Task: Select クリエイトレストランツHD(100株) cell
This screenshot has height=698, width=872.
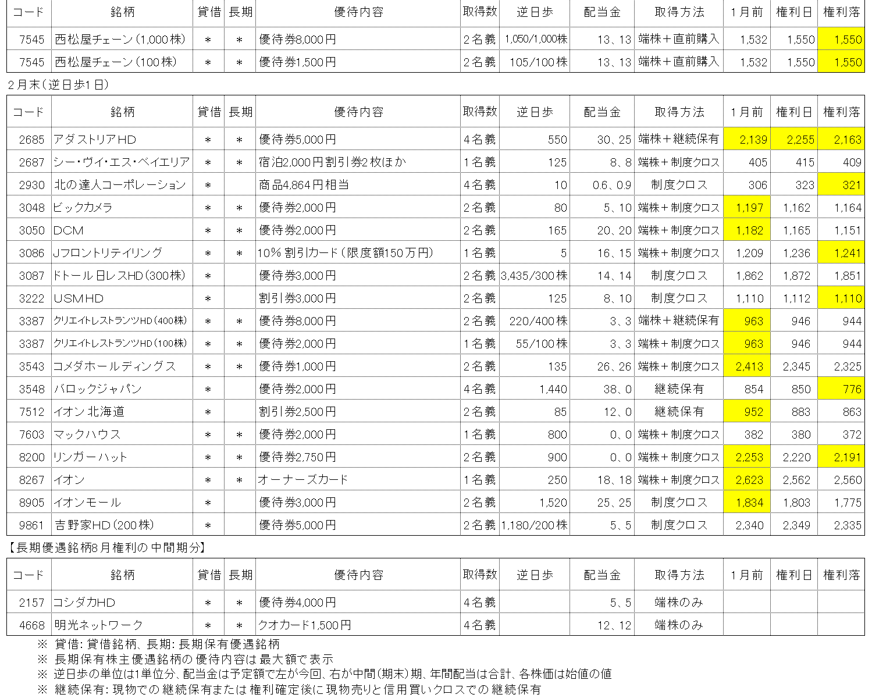Action: 122,344
